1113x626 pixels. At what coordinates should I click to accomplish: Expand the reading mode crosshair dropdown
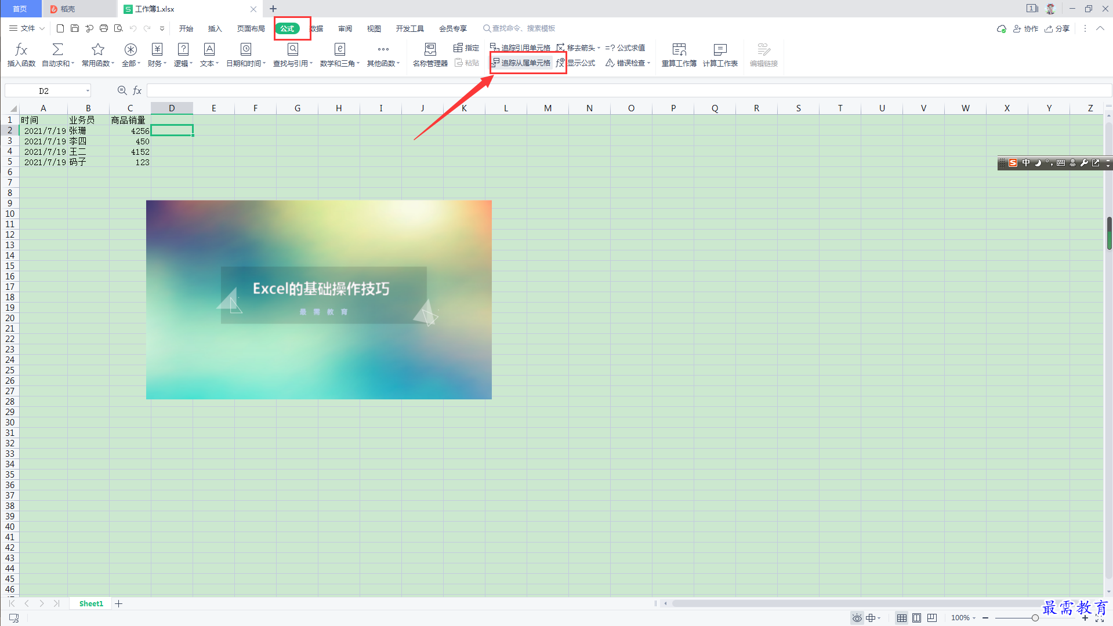[879, 618]
